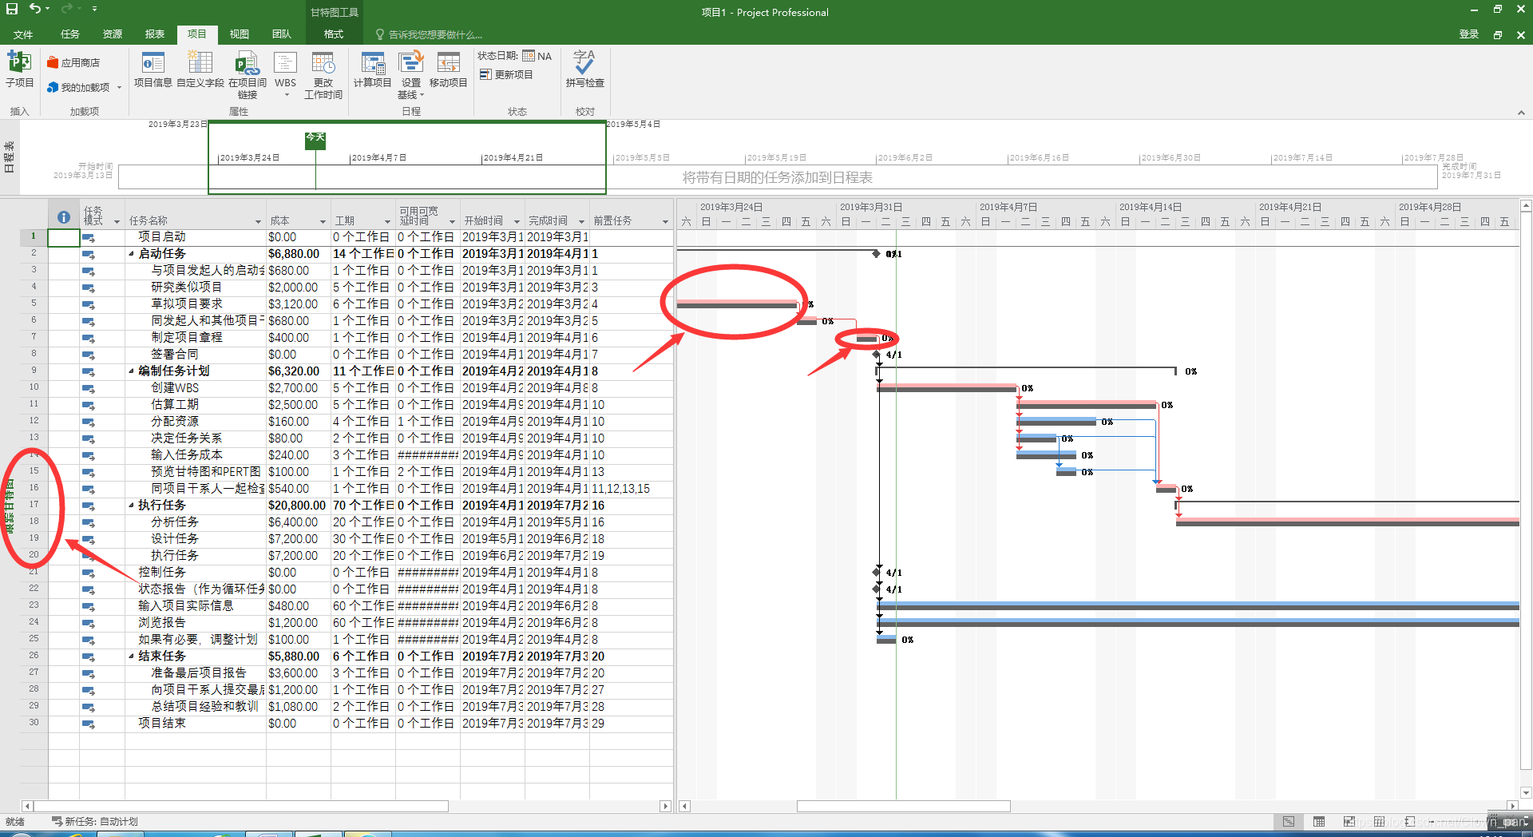Switch to the 视图 ribbon tab
The image size is (1533, 837).
coord(240,34)
